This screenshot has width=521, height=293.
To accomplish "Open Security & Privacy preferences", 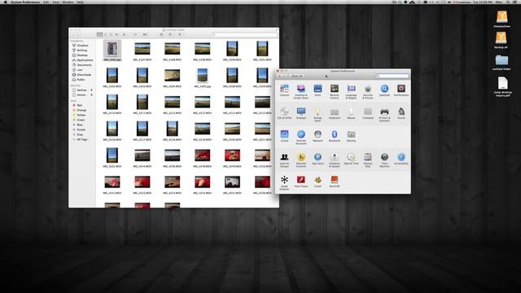I will click(368, 92).
